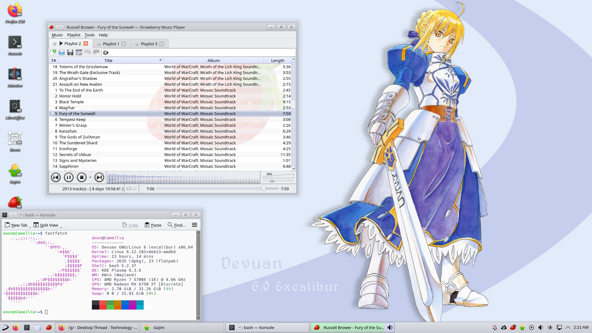
Task: Clear the playlist search filter
Action: (x=106, y=53)
